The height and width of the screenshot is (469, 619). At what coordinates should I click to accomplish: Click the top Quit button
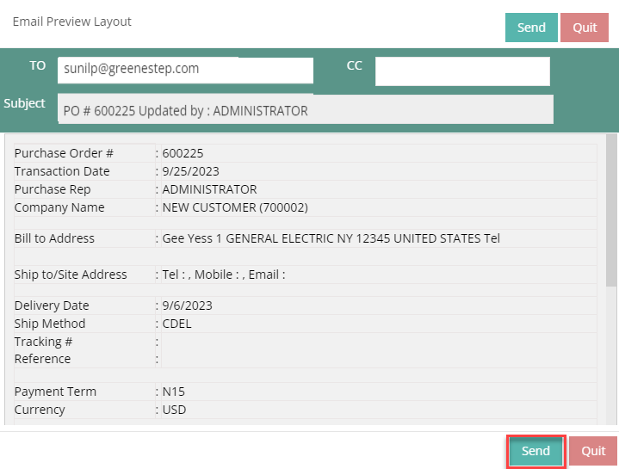(x=585, y=28)
